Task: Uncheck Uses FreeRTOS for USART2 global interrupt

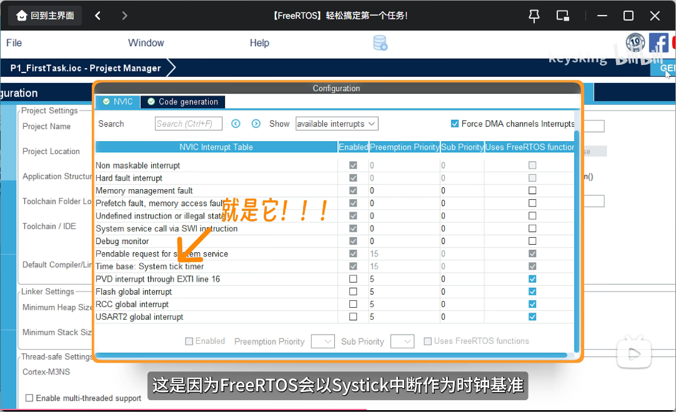Action: coord(532,316)
